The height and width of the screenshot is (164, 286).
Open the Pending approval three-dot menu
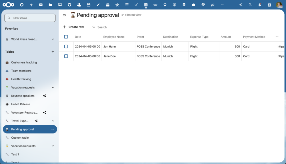(53, 129)
